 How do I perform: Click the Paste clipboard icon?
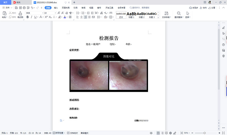coord(5,13)
